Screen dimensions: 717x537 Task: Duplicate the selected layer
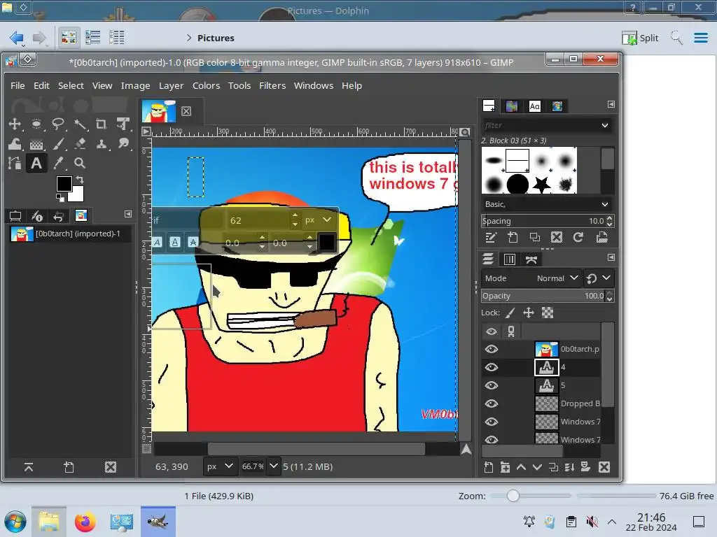point(553,467)
